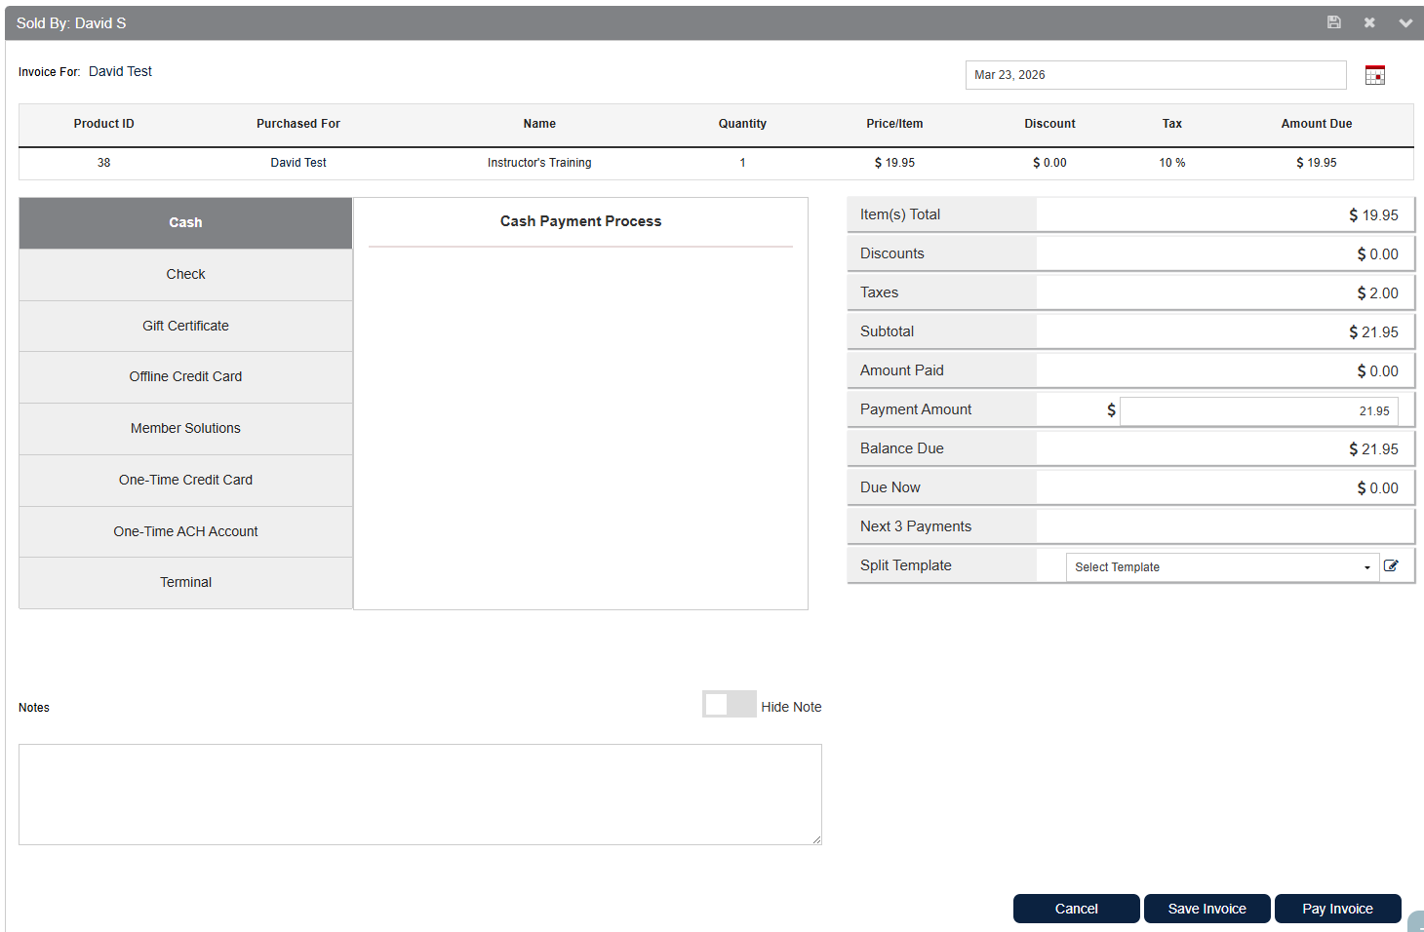The height and width of the screenshot is (932, 1424).
Task: Switch to Offline Credit Card payment
Action: point(185,377)
